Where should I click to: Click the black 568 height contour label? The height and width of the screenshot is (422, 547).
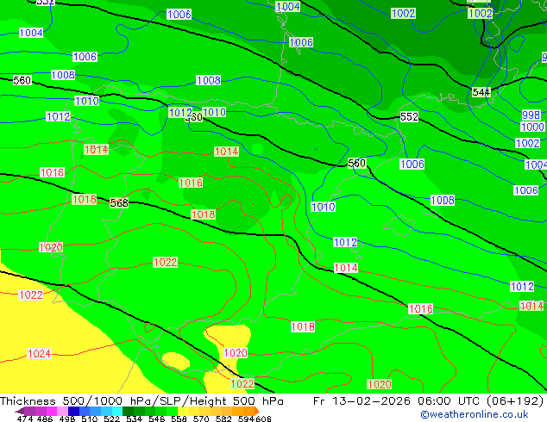pos(119,202)
